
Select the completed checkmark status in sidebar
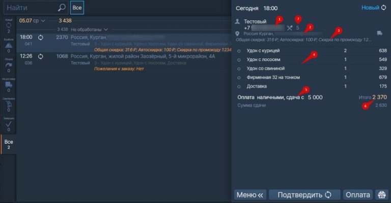coord(8,123)
